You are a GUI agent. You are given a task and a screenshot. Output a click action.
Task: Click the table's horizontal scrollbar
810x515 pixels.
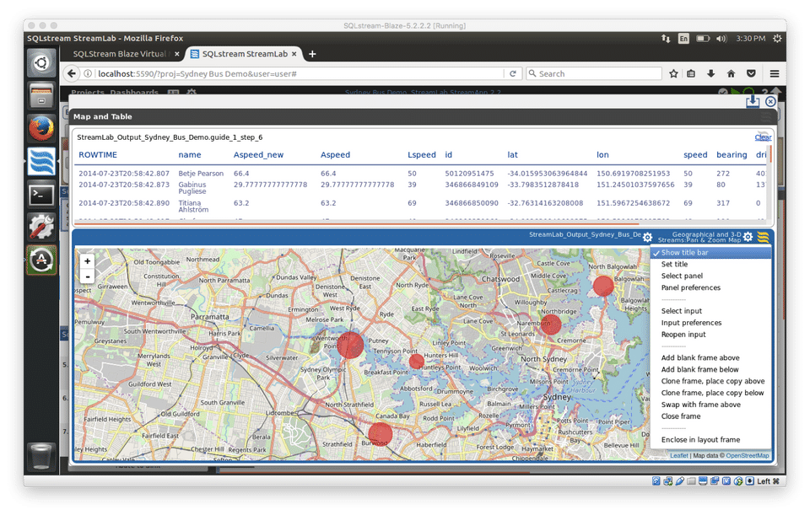tap(356, 224)
